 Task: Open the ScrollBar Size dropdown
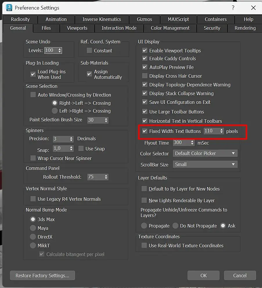point(205,164)
